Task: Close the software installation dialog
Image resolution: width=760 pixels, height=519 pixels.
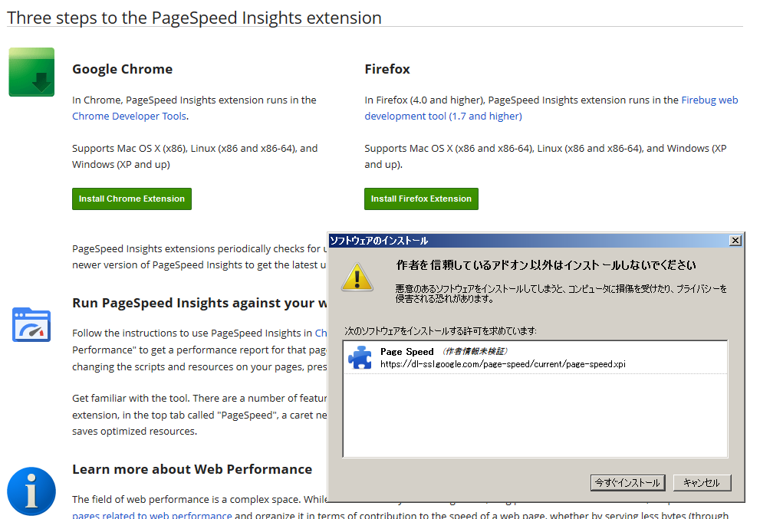Action: (x=735, y=241)
